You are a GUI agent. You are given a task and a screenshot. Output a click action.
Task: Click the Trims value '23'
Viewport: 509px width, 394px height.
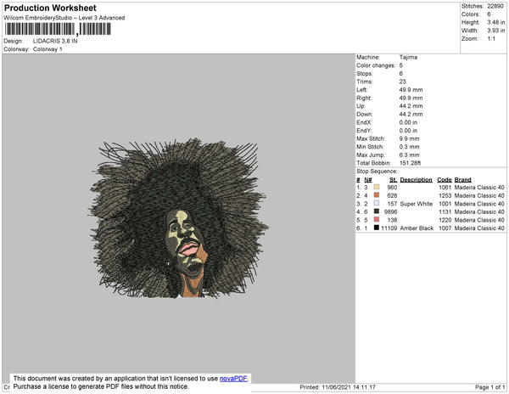[402, 82]
